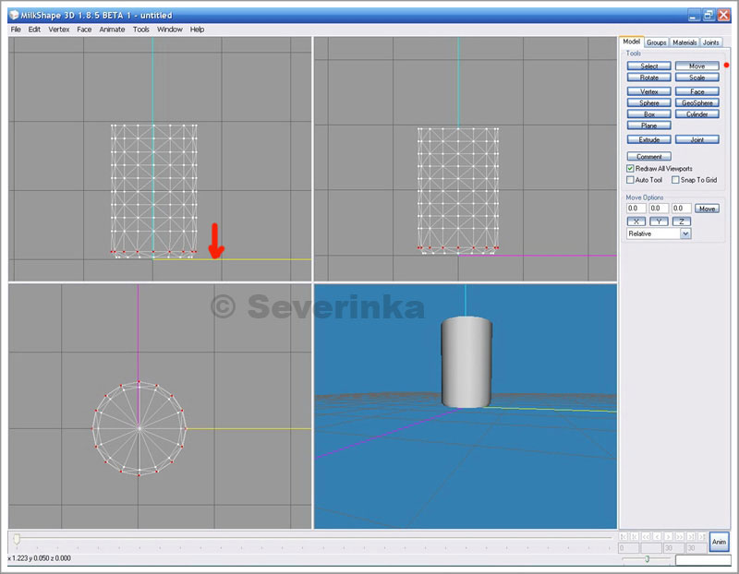The image size is (739, 574).
Task: Enable the Auto Tool checkbox
Action: pos(630,180)
